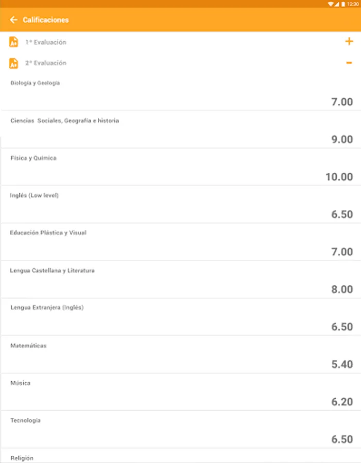Select the 2ª Evaluación section label

[x=46, y=63]
